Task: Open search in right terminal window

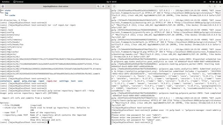Action: [210, 6]
